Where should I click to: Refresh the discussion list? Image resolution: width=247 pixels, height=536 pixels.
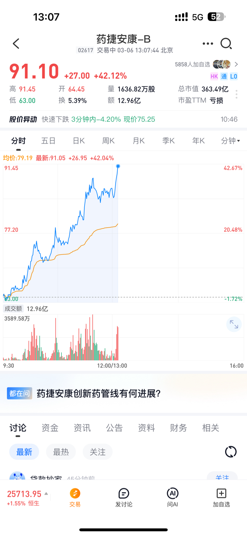(231, 452)
